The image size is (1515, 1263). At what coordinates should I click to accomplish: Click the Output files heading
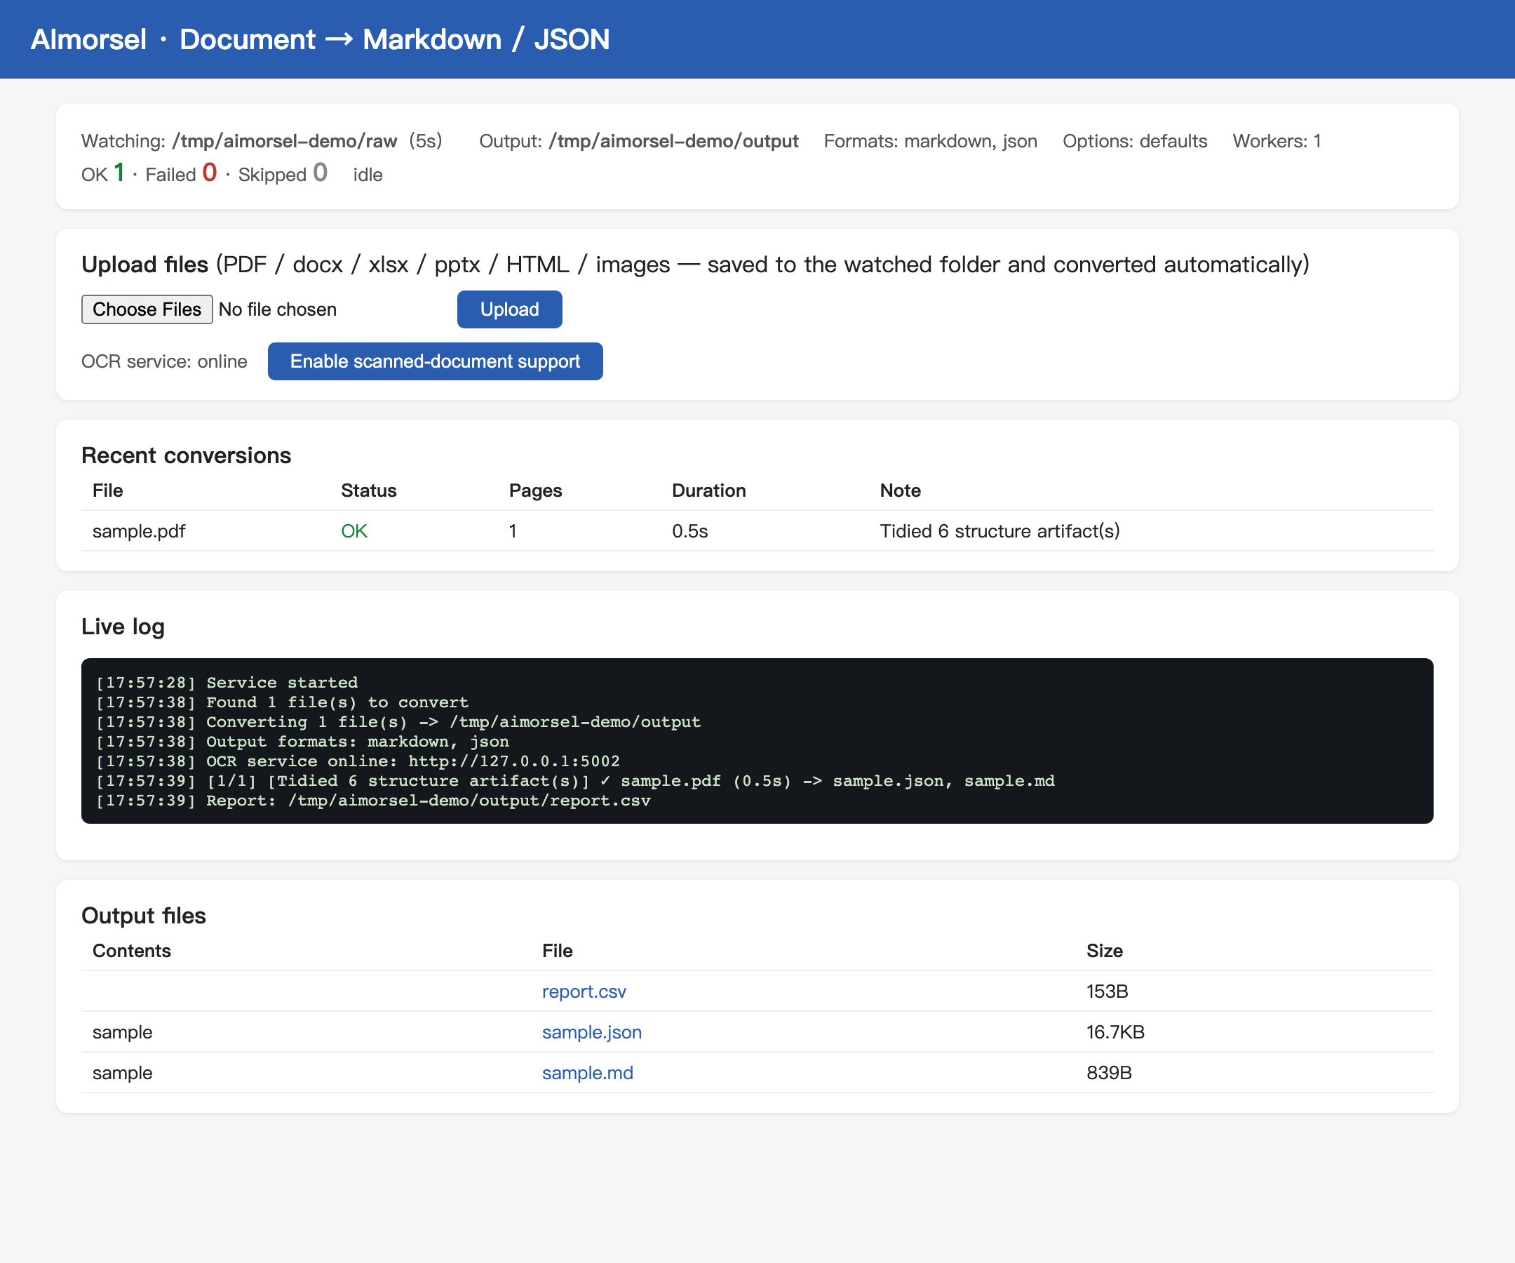click(x=144, y=915)
